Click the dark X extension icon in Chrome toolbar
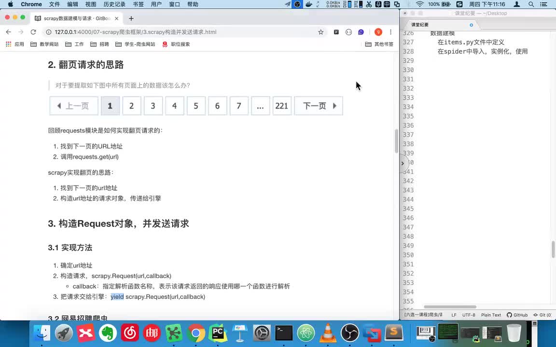 coord(336,32)
